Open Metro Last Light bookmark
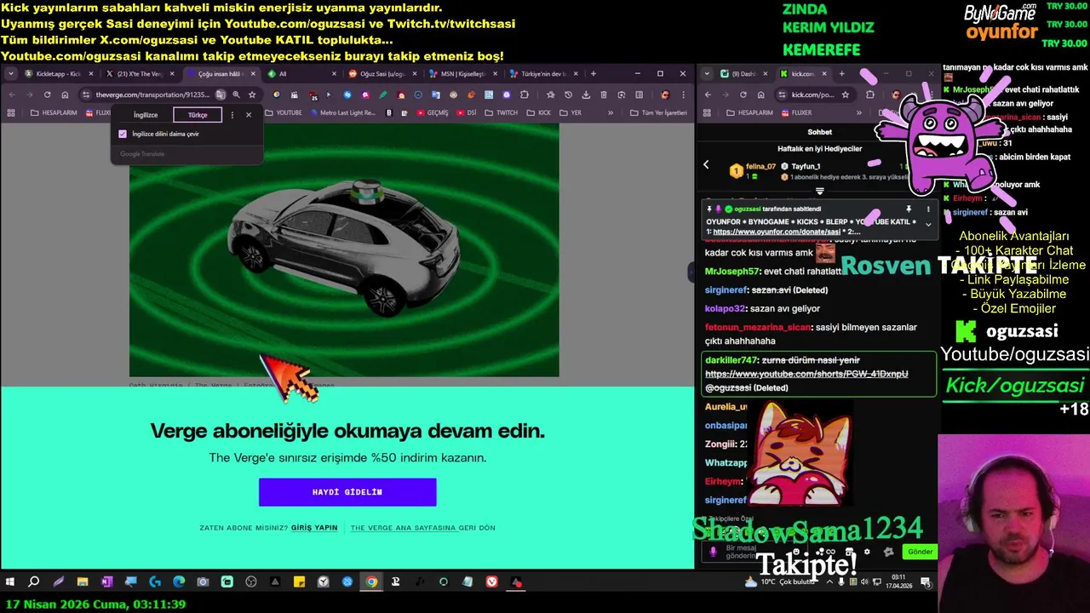 (342, 112)
